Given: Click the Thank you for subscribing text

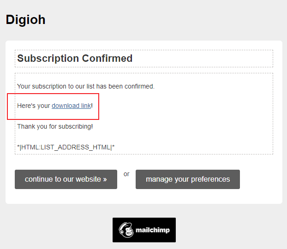Looking at the screenshot, I should tap(55, 126).
